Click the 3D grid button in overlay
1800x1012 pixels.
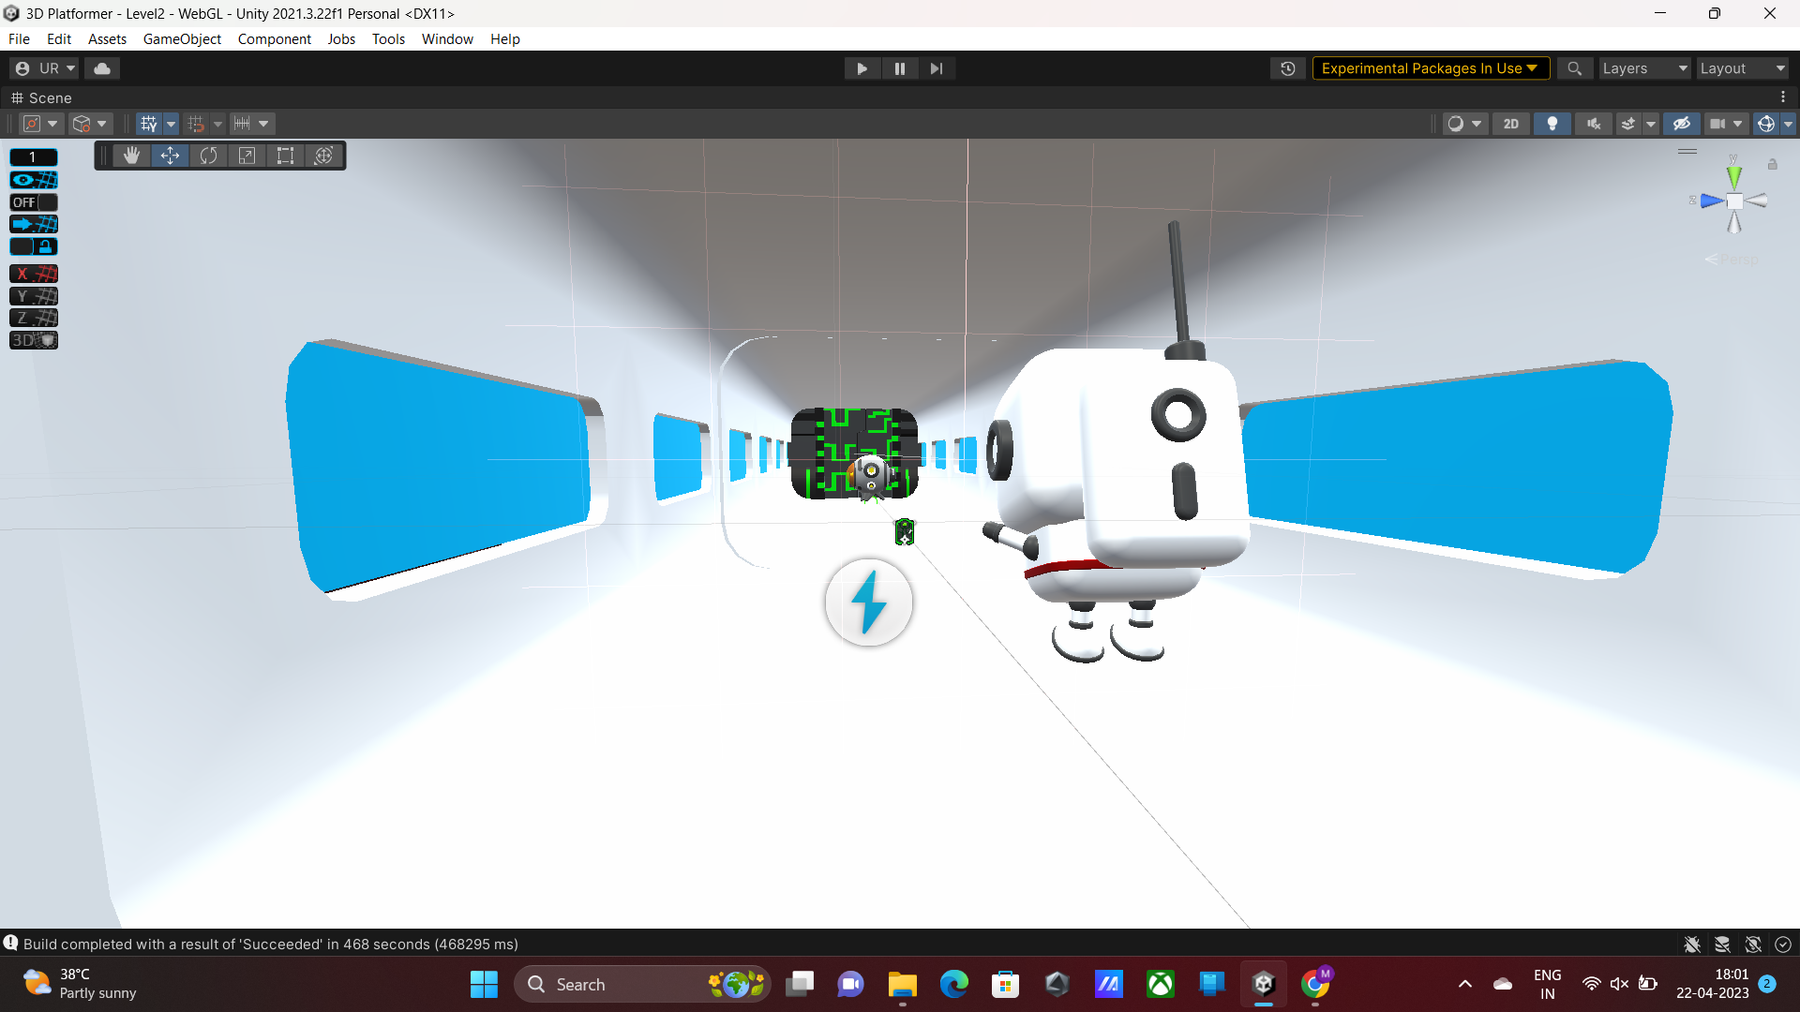34,340
